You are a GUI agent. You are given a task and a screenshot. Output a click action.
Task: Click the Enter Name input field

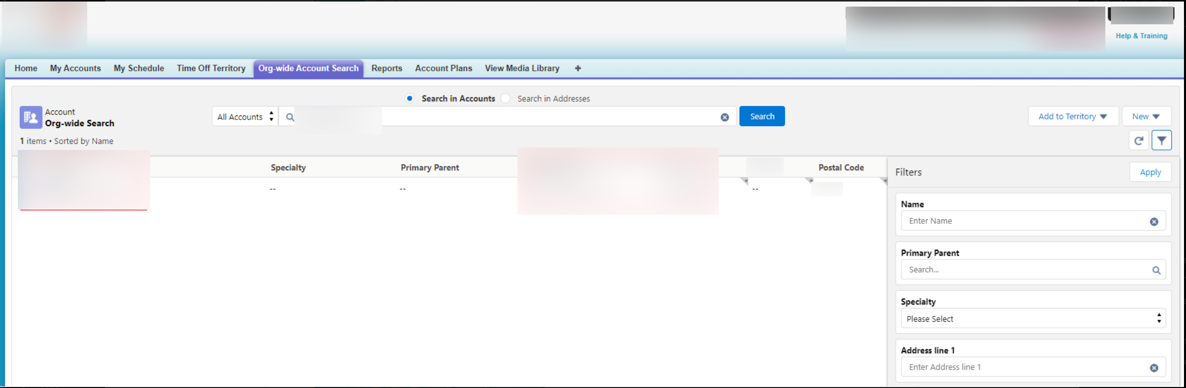[x=1025, y=221]
